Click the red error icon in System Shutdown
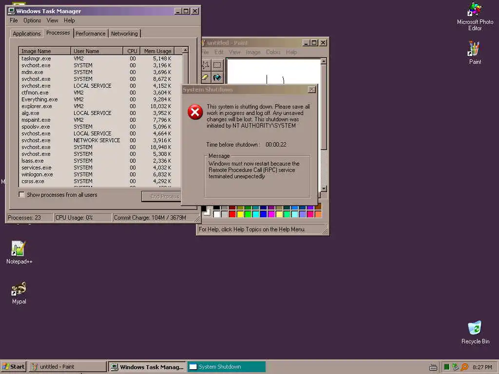The image size is (499, 374). [195, 112]
